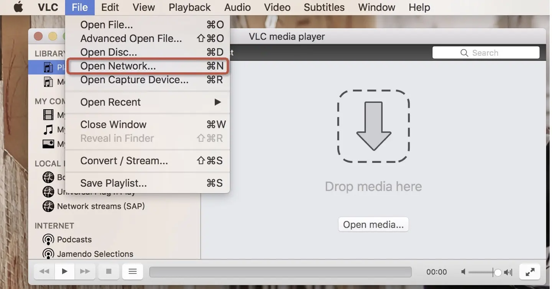
Task: Open the Playback menu
Action: pyautogui.click(x=190, y=7)
